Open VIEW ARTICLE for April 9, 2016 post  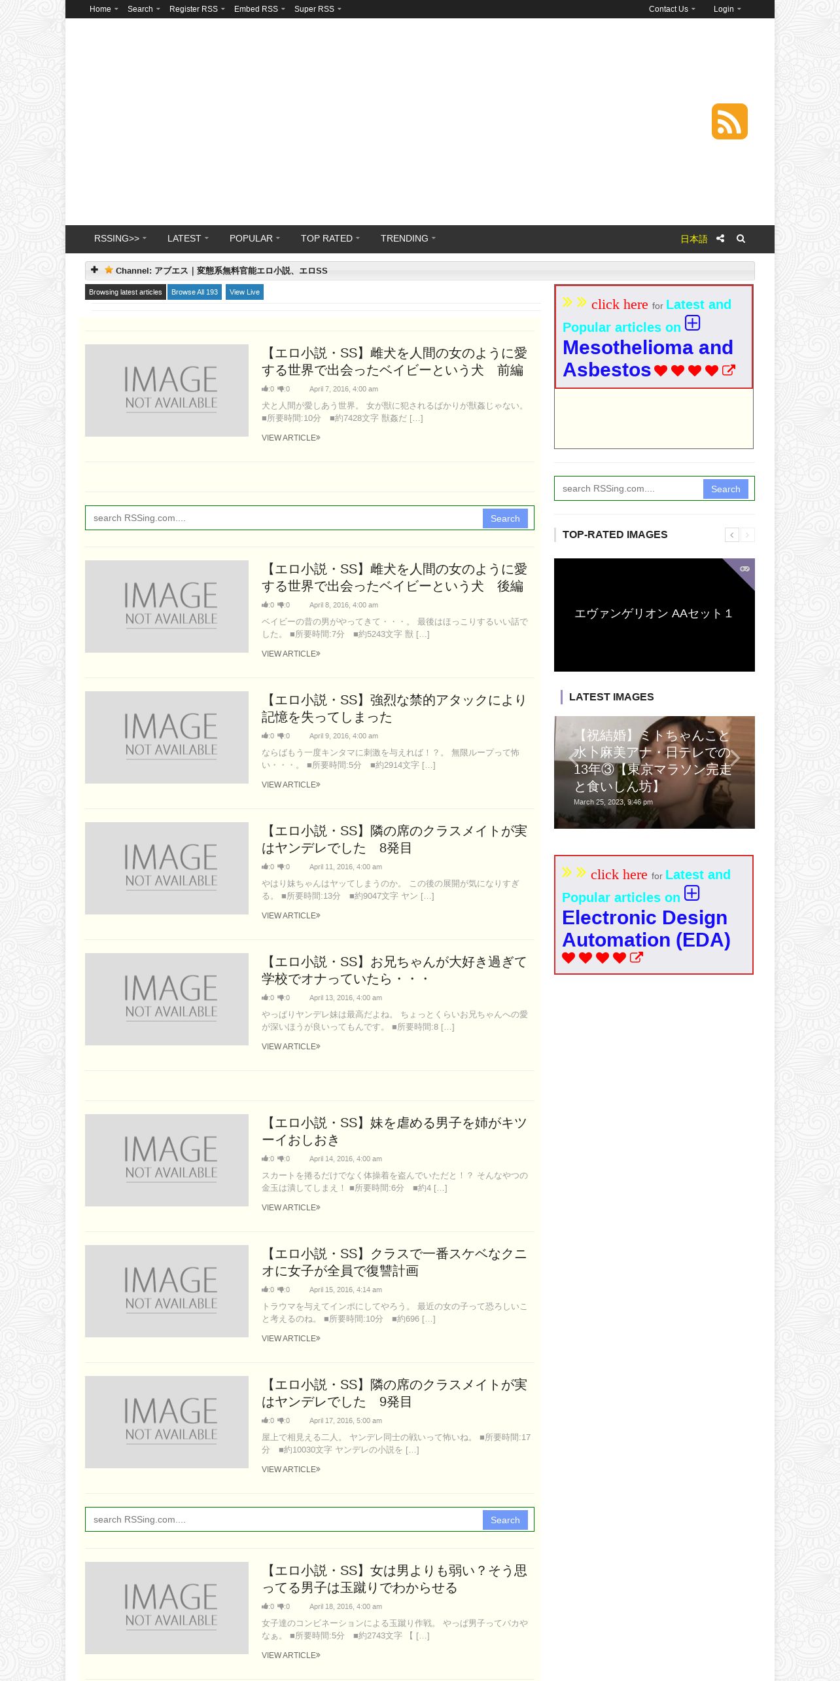[x=291, y=785]
